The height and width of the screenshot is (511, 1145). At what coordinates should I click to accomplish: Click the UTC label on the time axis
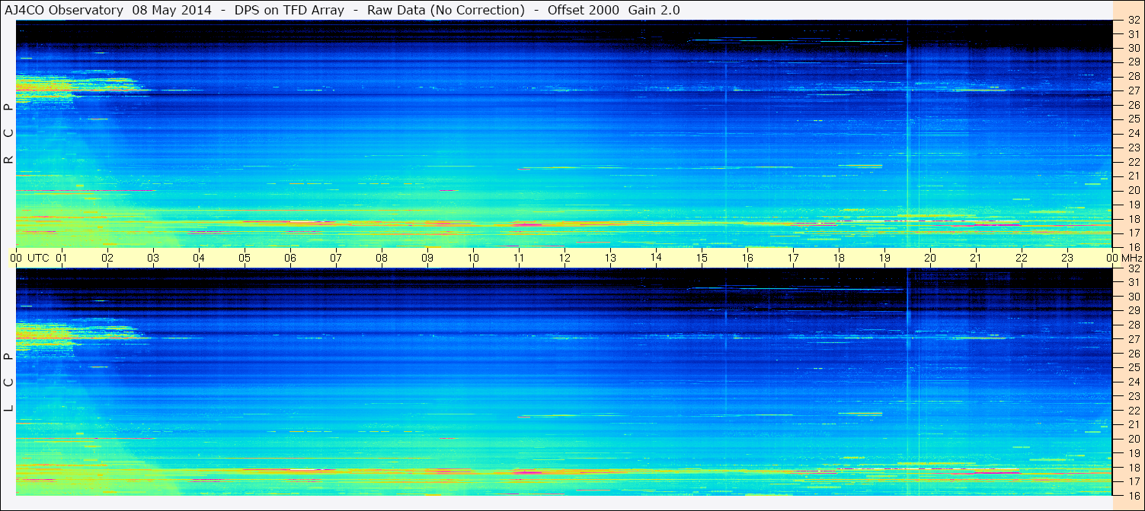pos(38,258)
